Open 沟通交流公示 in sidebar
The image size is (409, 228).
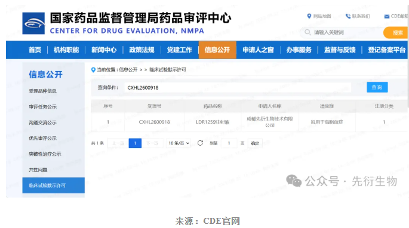[x=43, y=122]
